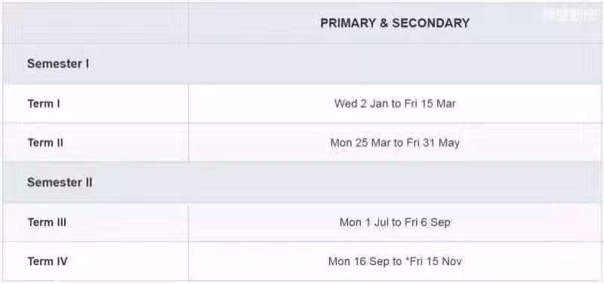The height and width of the screenshot is (284, 604).
Task: Click the Term II row label
Action: click(x=45, y=143)
